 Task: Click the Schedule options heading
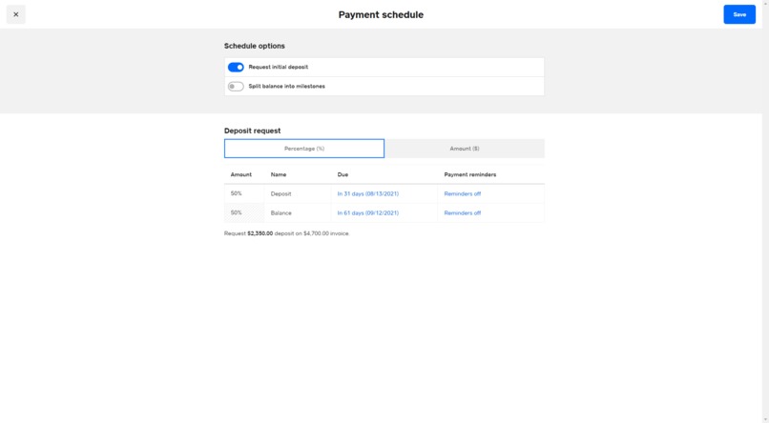255,46
